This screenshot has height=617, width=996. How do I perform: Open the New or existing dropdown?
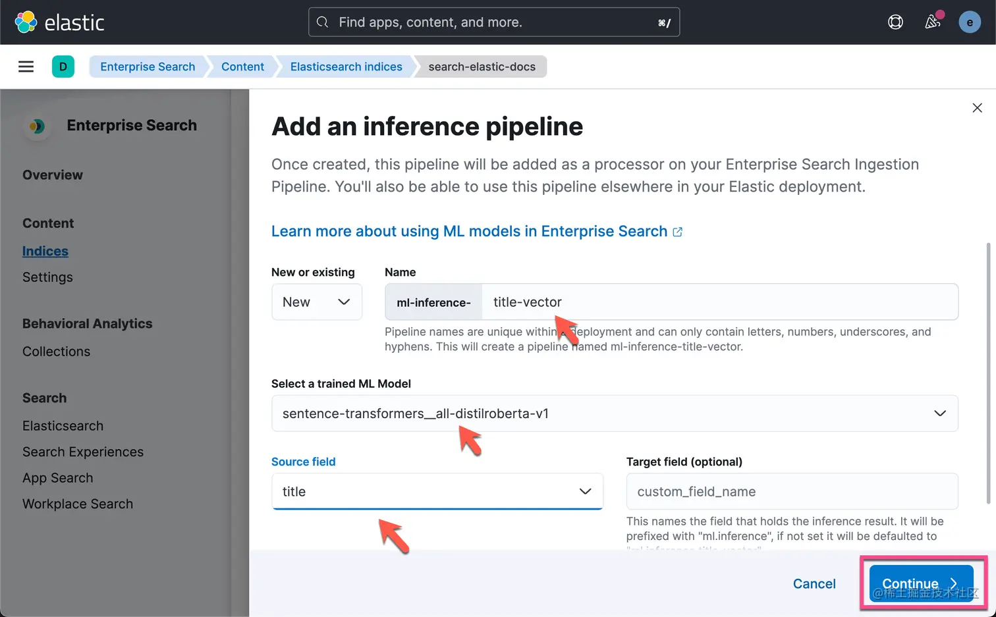317,302
